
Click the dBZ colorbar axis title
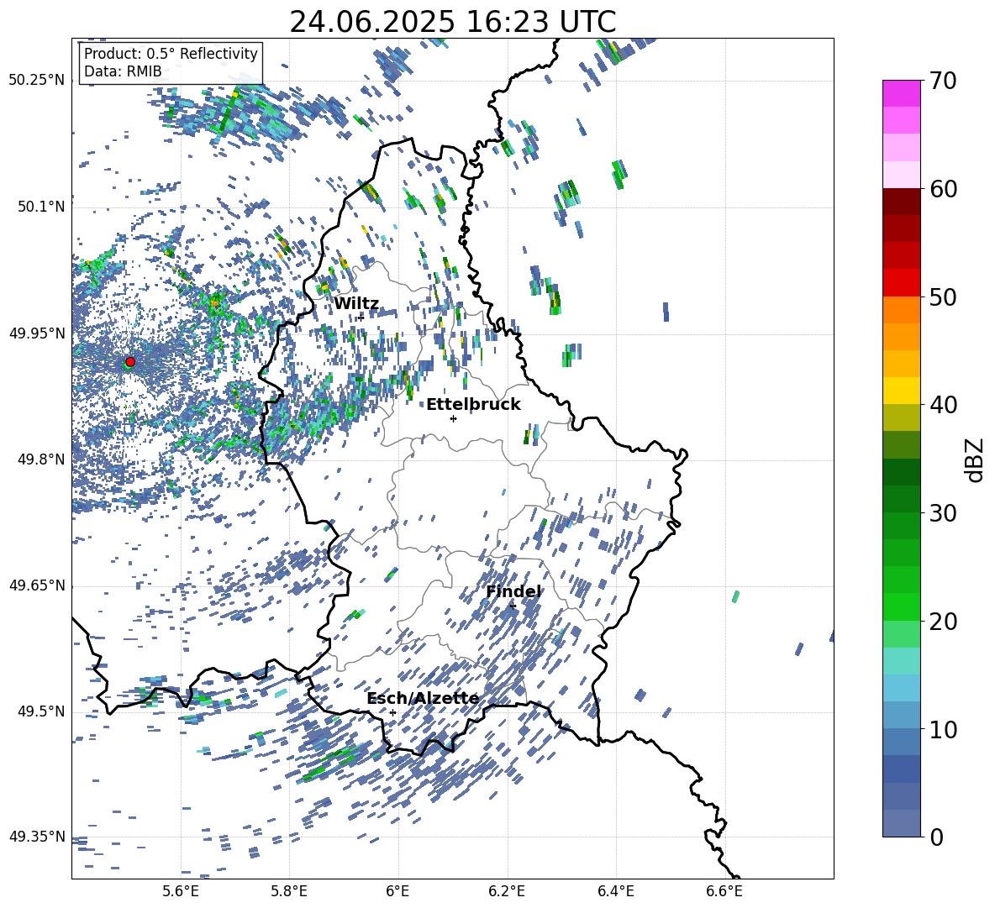point(976,459)
